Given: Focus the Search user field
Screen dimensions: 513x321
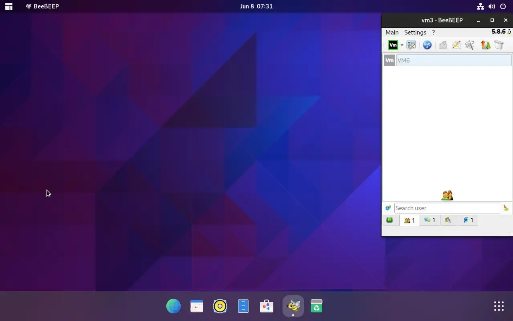Looking at the screenshot, I should click(x=447, y=208).
